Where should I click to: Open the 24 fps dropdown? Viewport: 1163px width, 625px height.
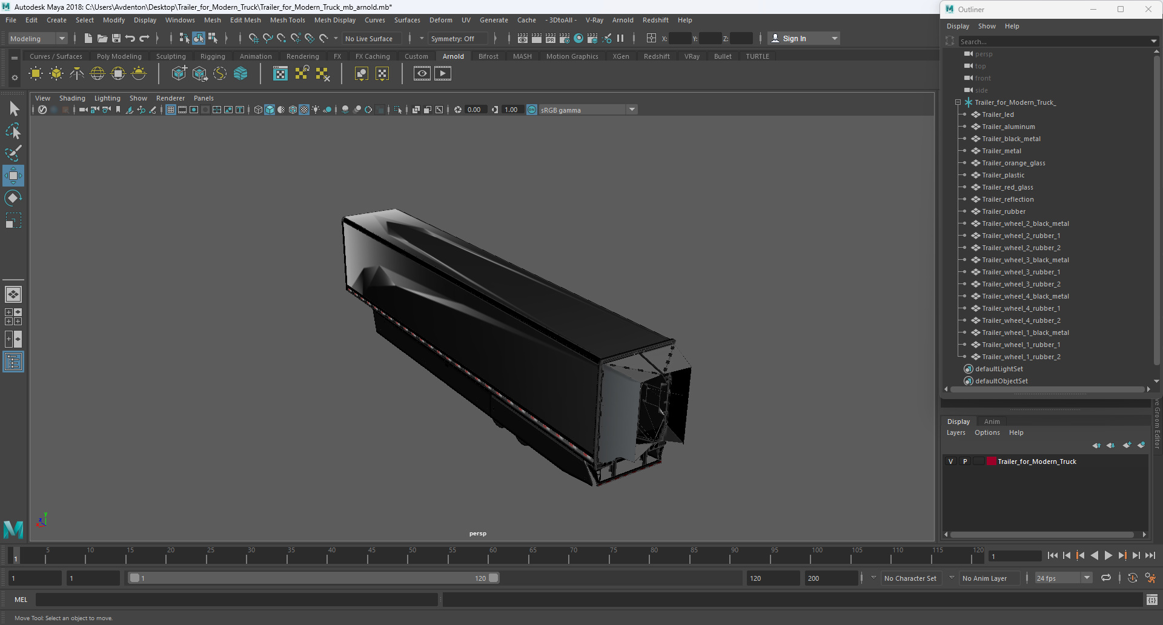coord(1063,578)
